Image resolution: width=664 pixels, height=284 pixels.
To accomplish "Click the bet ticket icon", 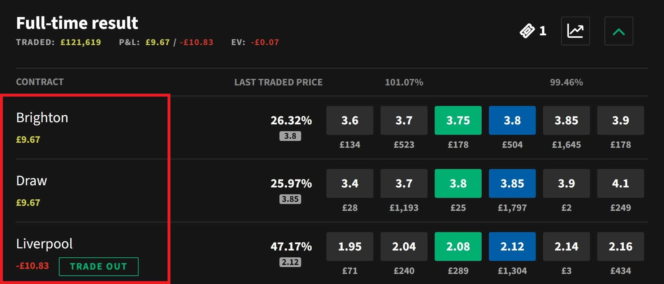I will [527, 31].
